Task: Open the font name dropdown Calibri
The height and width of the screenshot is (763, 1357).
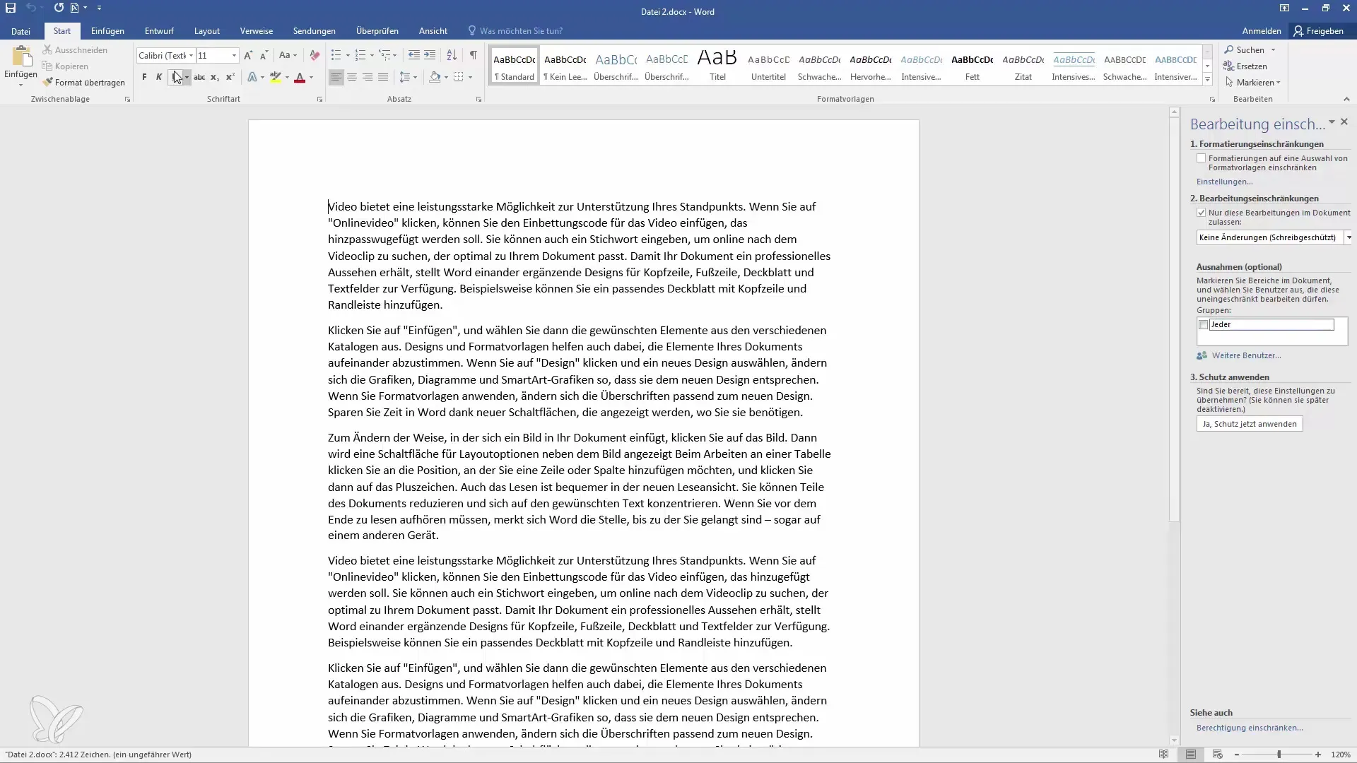Action: (x=191, y=55)
